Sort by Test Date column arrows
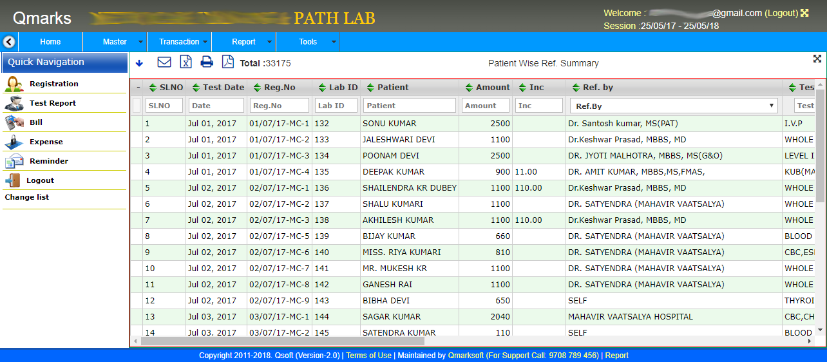The width and height of the screenshot is (827, 362). tap(195, 88)
